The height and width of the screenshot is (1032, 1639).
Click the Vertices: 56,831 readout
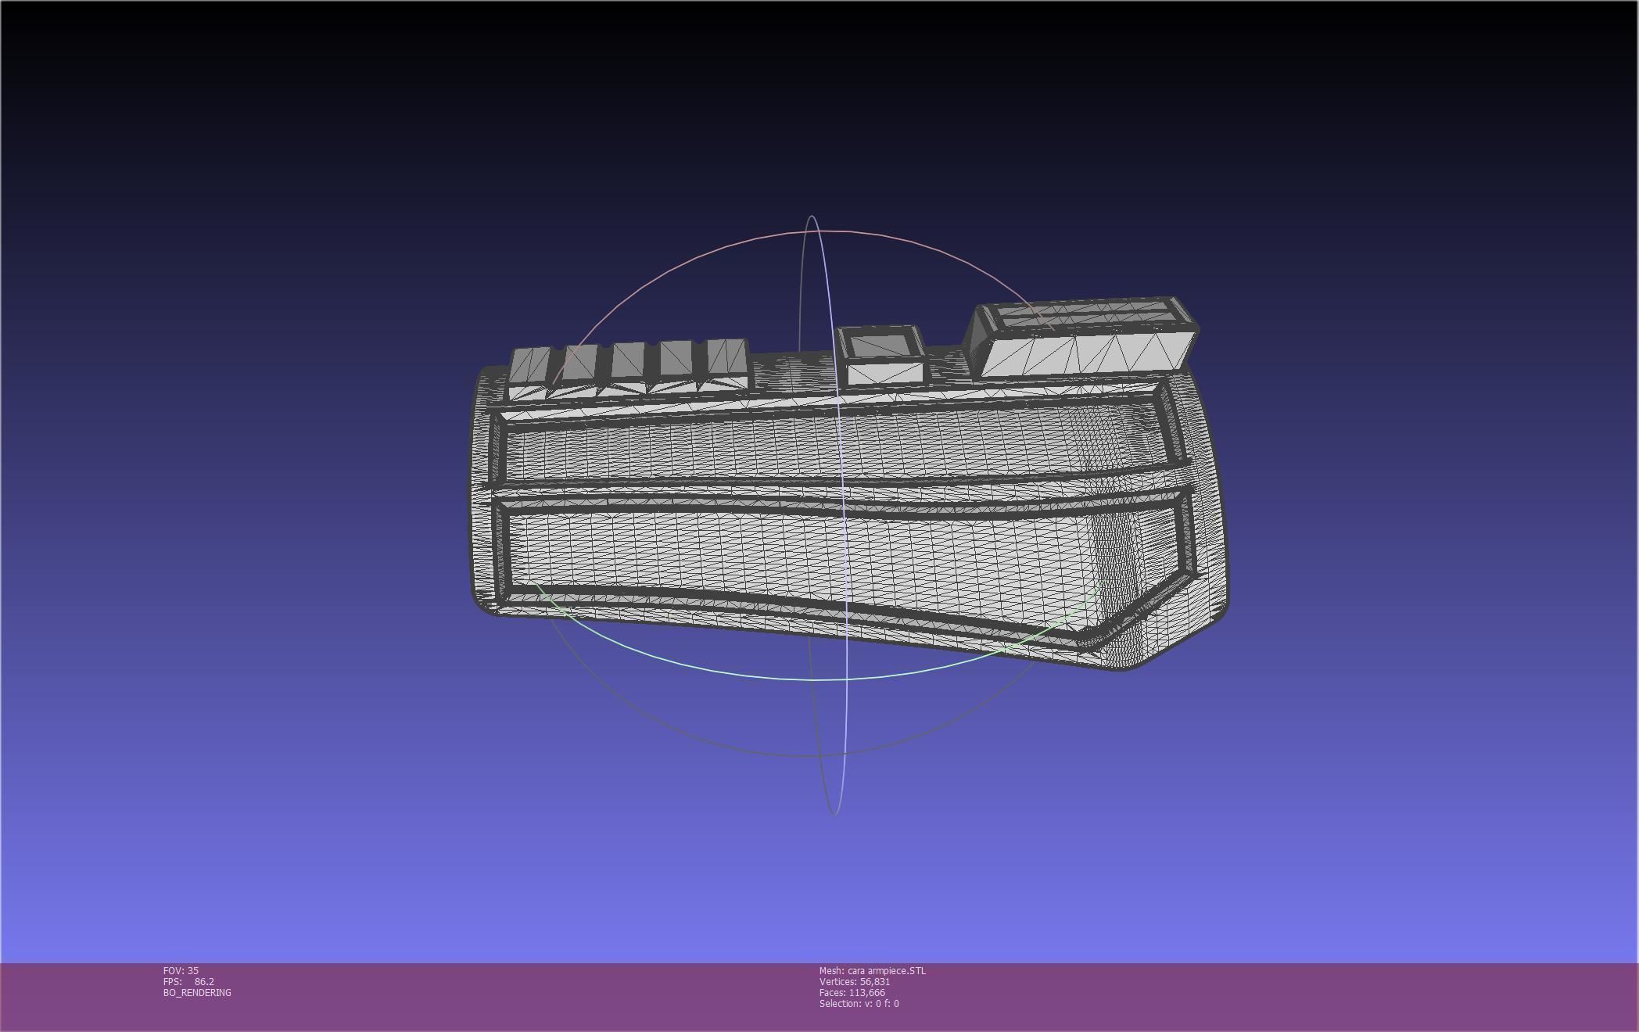[x=854, y=981]
